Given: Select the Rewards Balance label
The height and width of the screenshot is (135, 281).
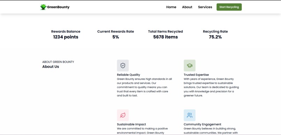Looking at the screenshot, I should coord(66,31).
